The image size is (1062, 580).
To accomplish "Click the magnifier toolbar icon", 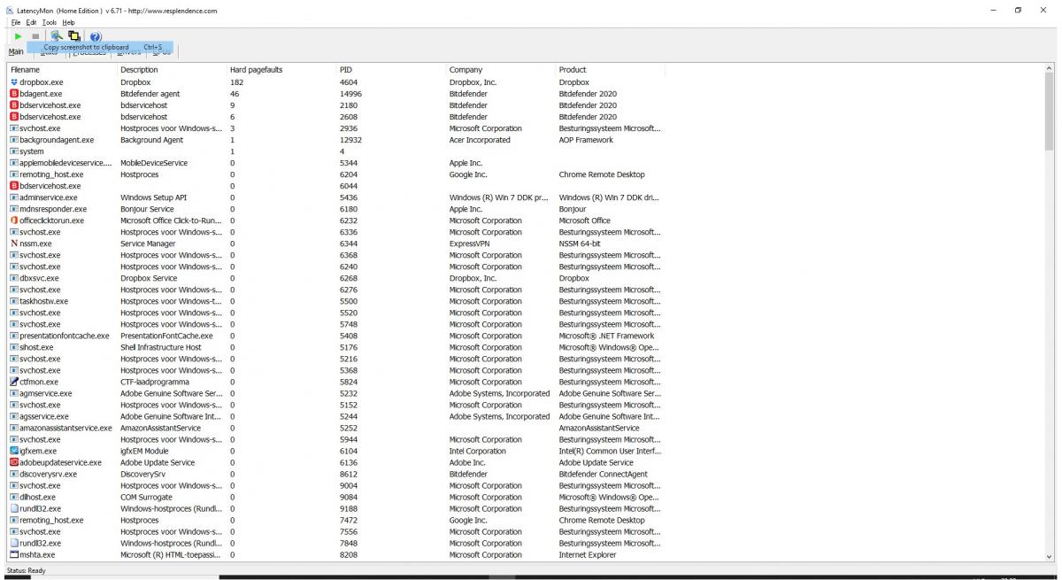I will tap(57, 35).
